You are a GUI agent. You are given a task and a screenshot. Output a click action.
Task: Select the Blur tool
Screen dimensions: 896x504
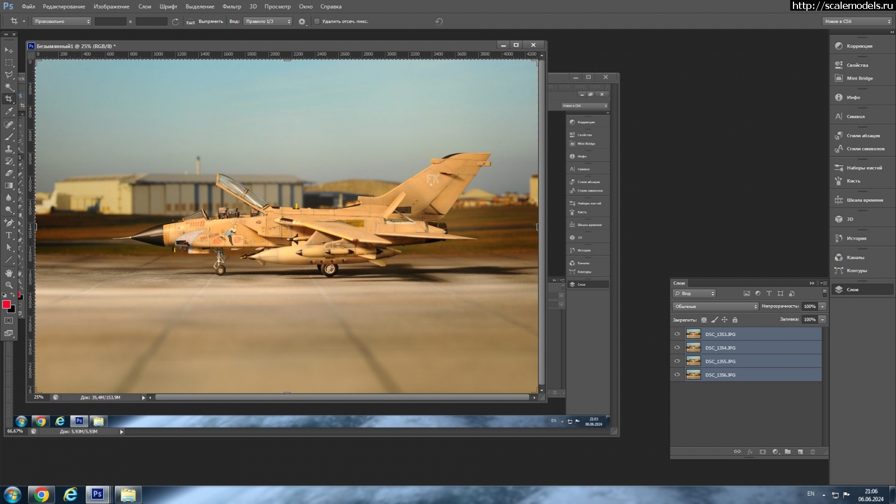pyautogui.click(x=9, y=198)
